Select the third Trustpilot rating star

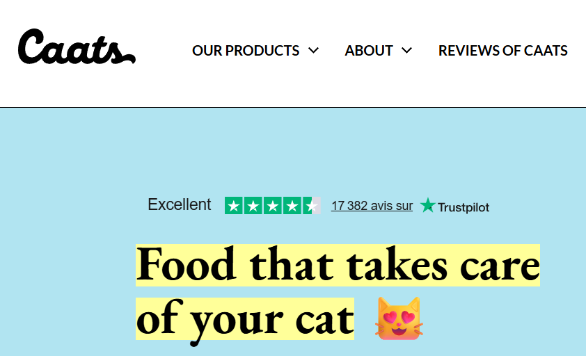273,206
